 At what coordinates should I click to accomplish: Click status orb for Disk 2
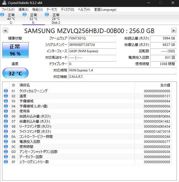[47, 14]
